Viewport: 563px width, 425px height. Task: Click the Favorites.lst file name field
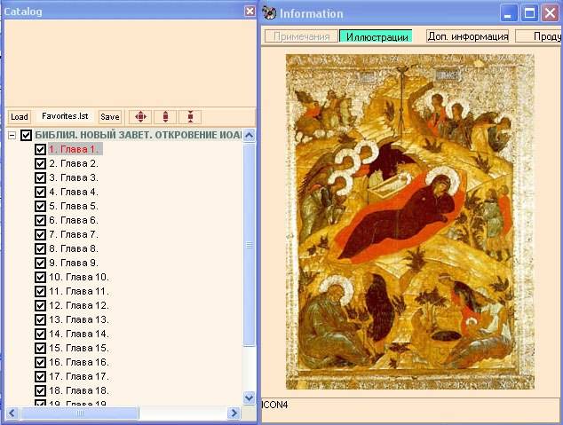(x=65, y=116)
